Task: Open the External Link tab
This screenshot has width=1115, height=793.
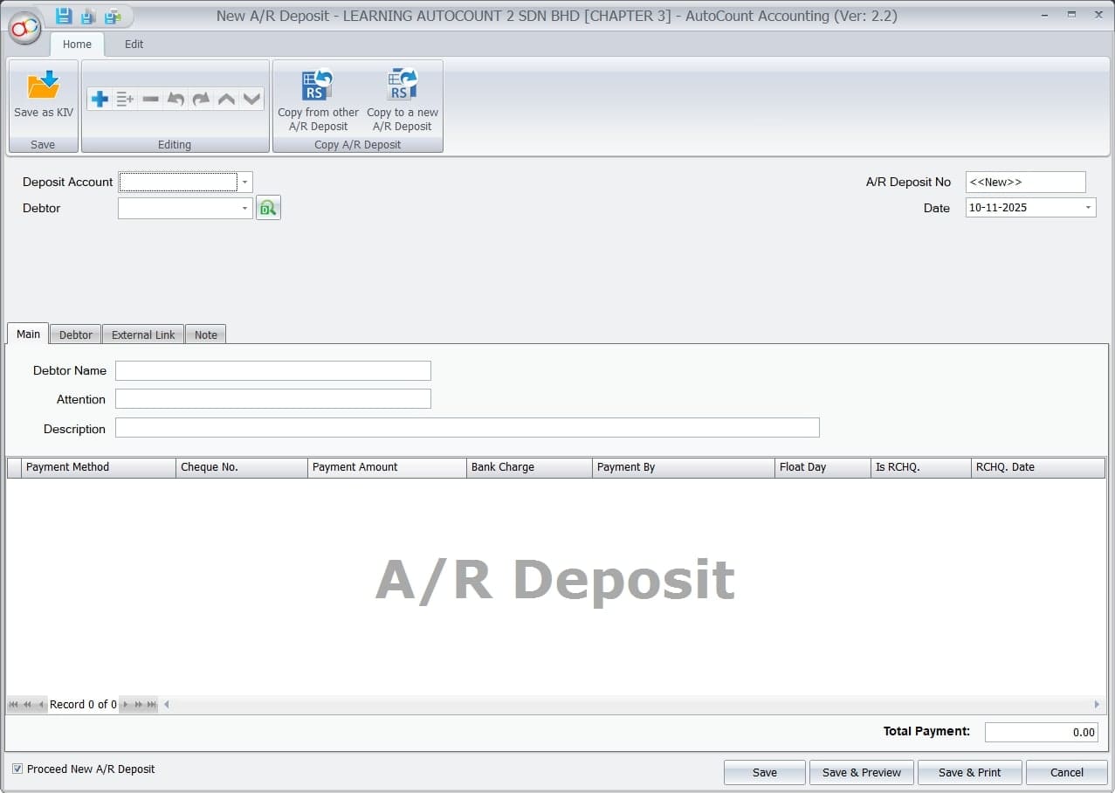Action: pos(143,334)
